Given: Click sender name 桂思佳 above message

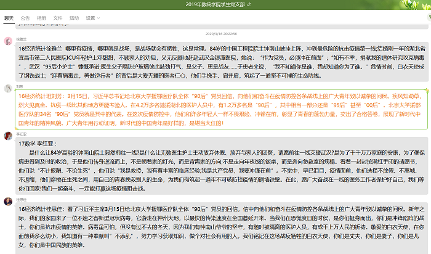Looking at the screenshot, I should (x=21, y=200).
